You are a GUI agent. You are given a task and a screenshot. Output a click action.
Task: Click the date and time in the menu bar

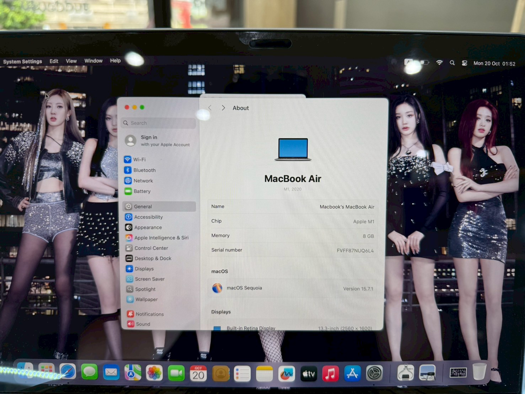494,63
